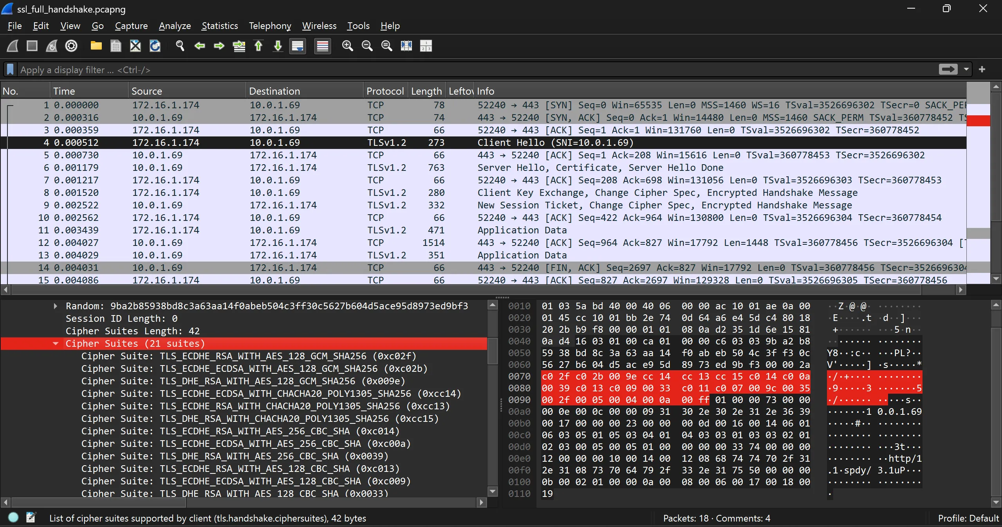Click the resize columns icon
Image resolution: width=1002 pixels, height=527 pixels.
tap(406, 46)
